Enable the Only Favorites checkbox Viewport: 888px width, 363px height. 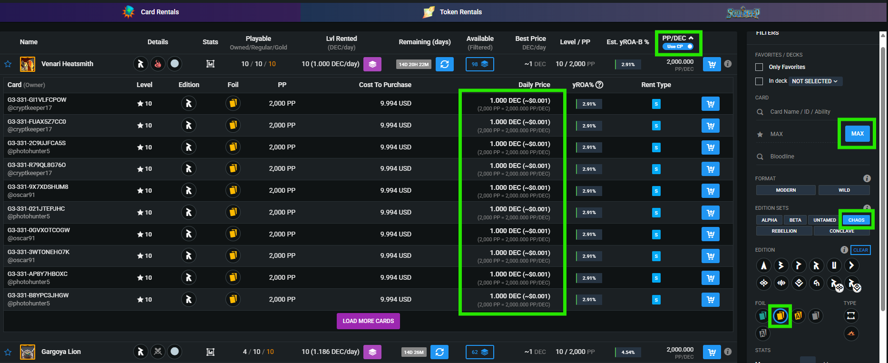coord(759,67)
